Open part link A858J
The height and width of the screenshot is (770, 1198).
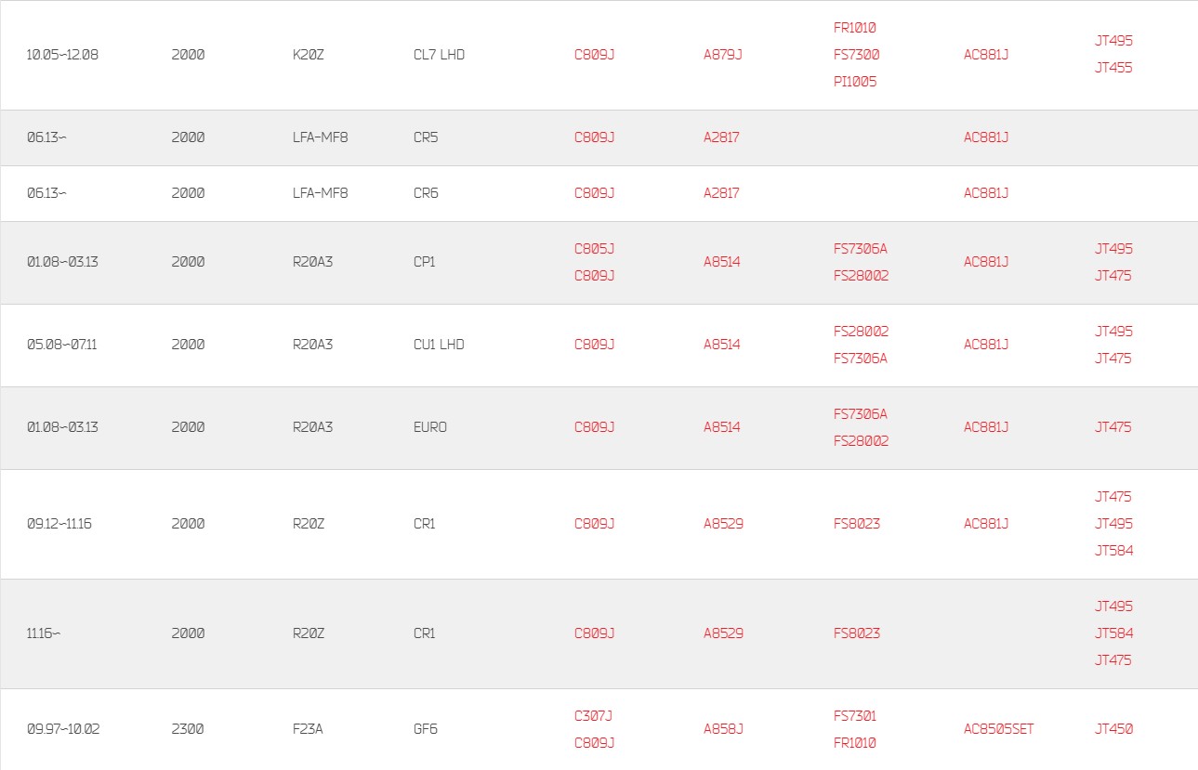[x=723, y=729]
